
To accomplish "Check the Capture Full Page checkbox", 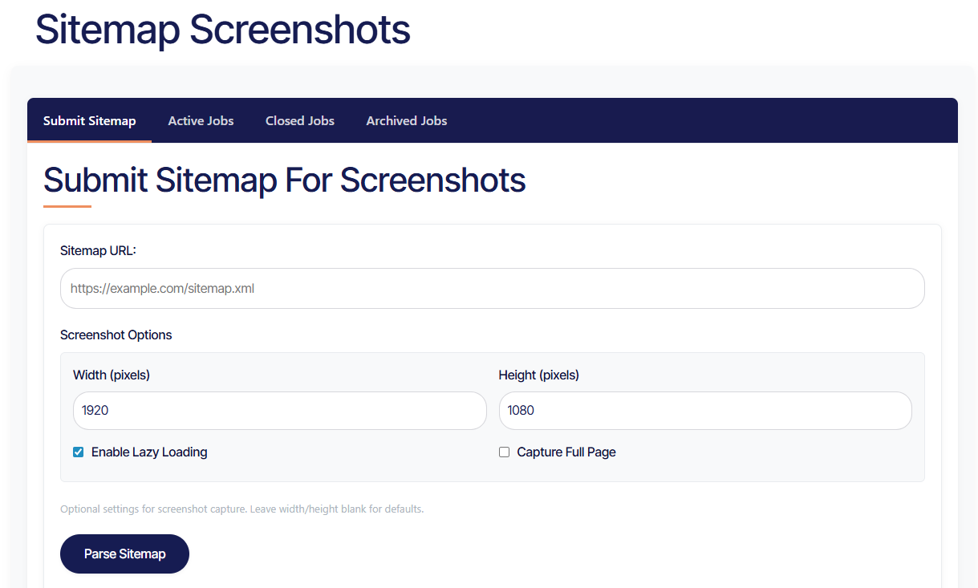I will click(x=504, y=452).
